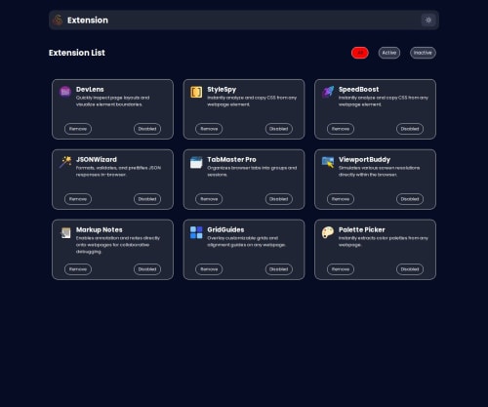Click the TabMaster Pro window icon
The width and height of the screenshot is (488, 407).
[196, 162]
